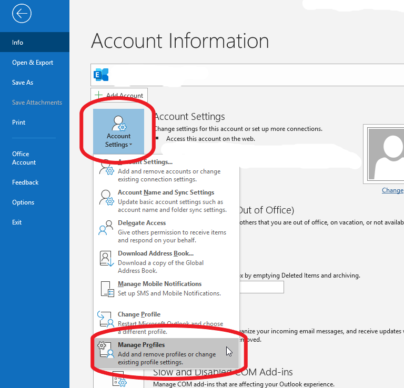Choose Save As from the sidebar
Viewport: 404px width, 388px height.
(23, 83)
